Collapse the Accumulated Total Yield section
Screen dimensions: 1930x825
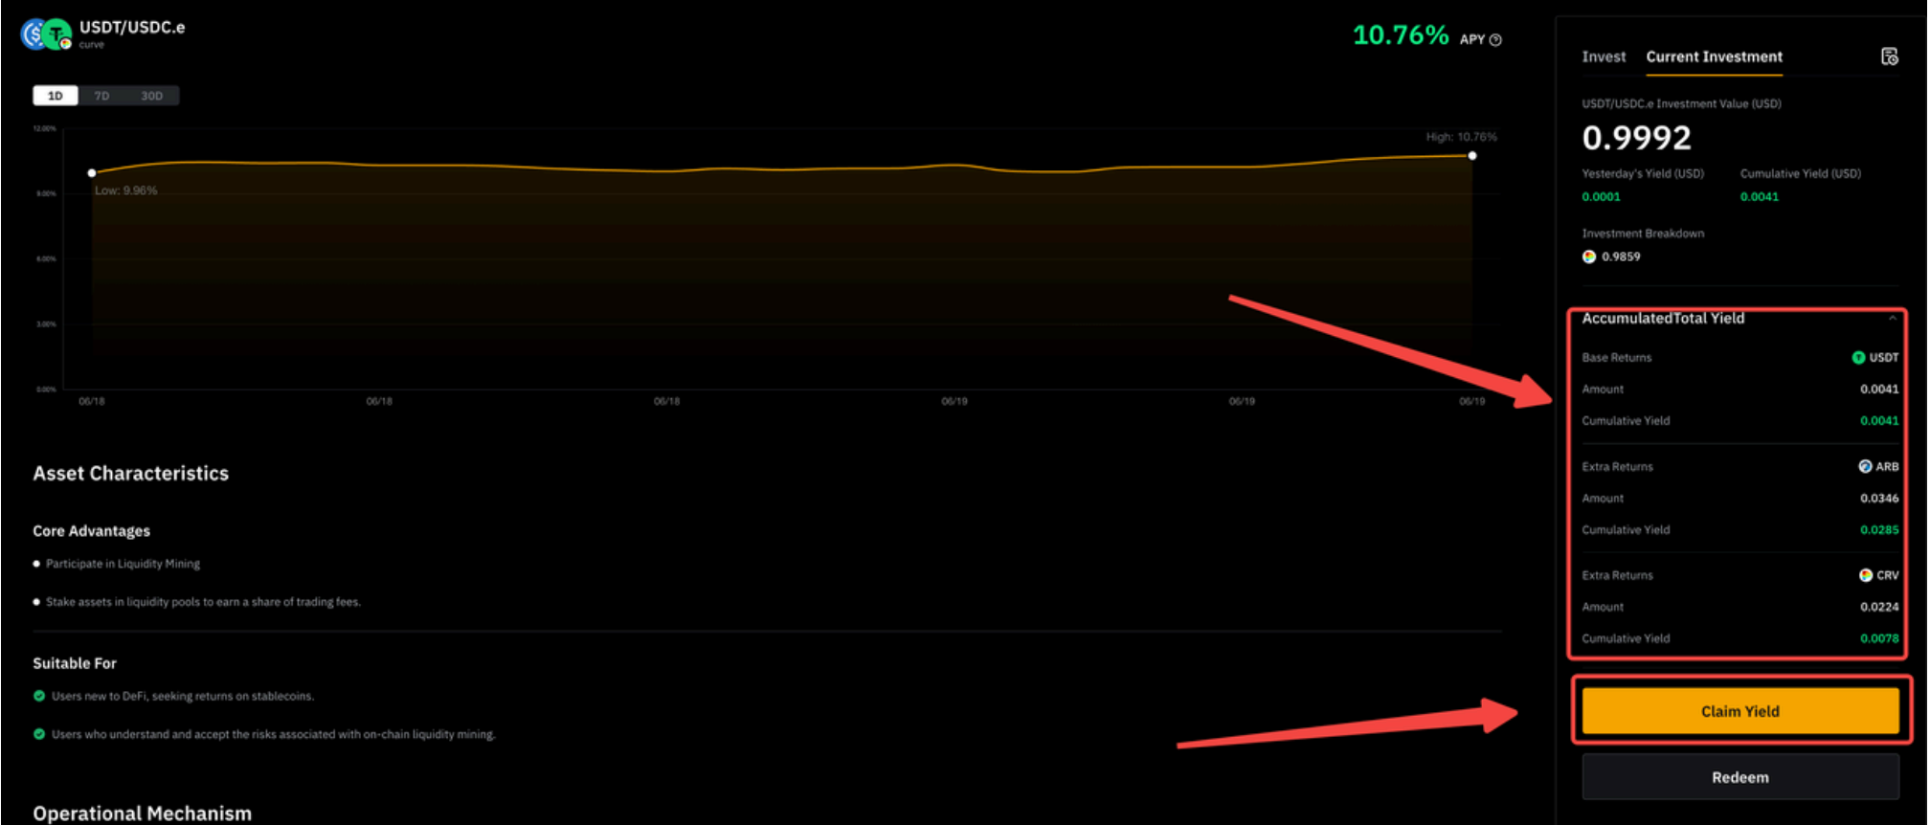pos(1892,319)
